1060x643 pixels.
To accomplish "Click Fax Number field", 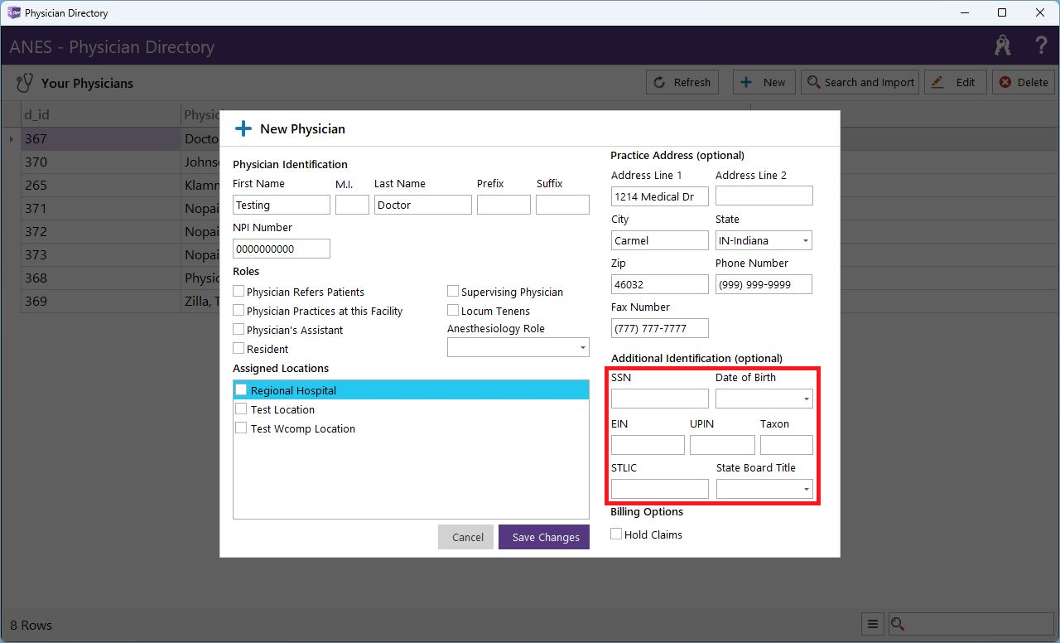I will pos(660,328).
